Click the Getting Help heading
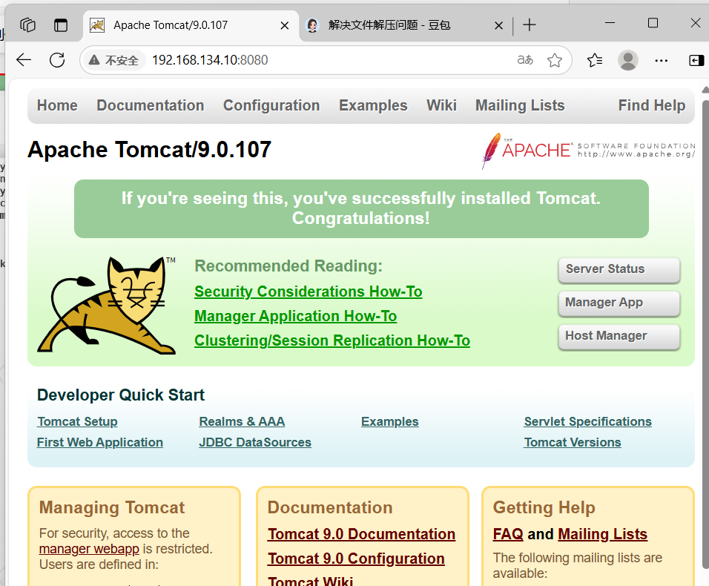The width and height of the screenshot is (709, 586). [x=544, y=507]
